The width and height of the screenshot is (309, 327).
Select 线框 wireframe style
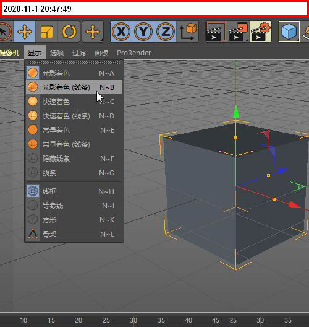point(74,191)
